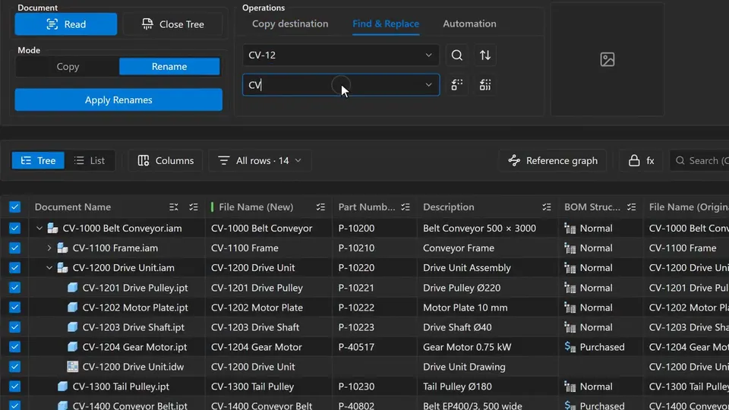The height and width of the screenshot is (410, 729).
Task: Click the fx formula button
Action: pyautogui.click(x=651, y=160)
